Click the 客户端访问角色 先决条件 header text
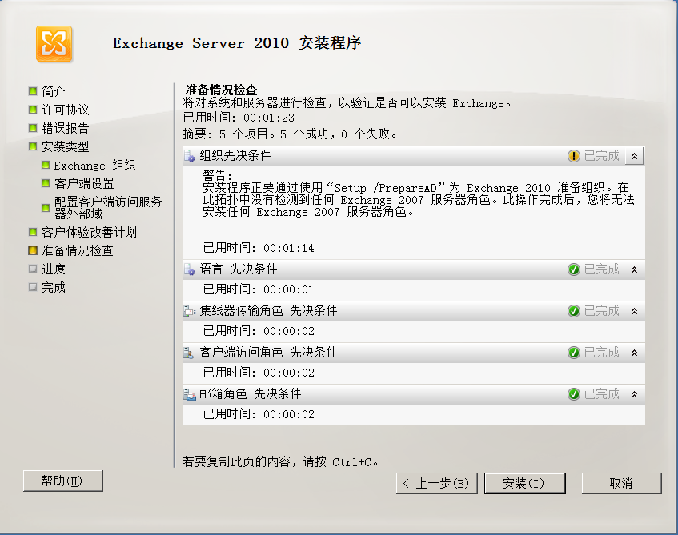 268,352
